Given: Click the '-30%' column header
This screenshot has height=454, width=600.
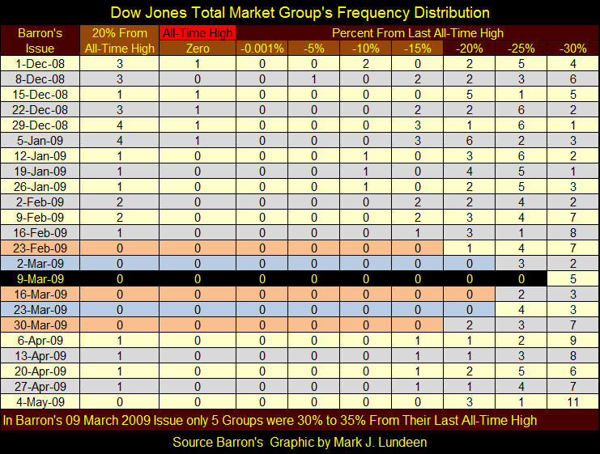Looking at the screenshot, I should pyautogui.click(x=572, y=49).
